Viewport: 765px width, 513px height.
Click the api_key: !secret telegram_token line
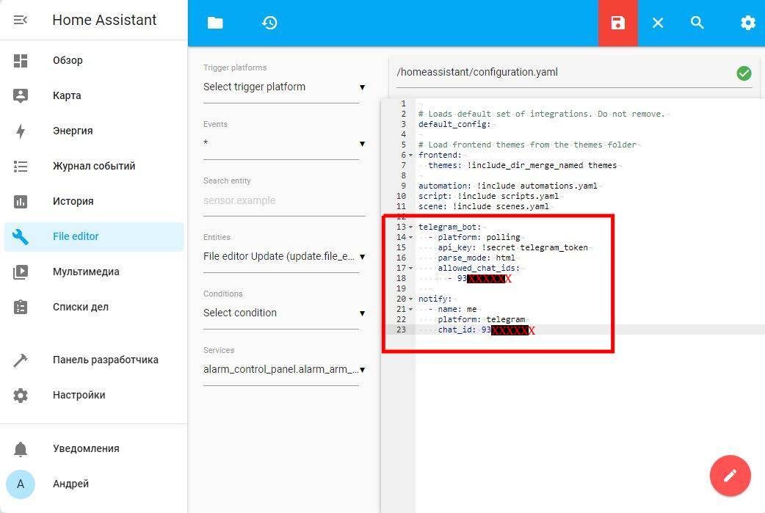pyautogui.click(x=512, y=248)
